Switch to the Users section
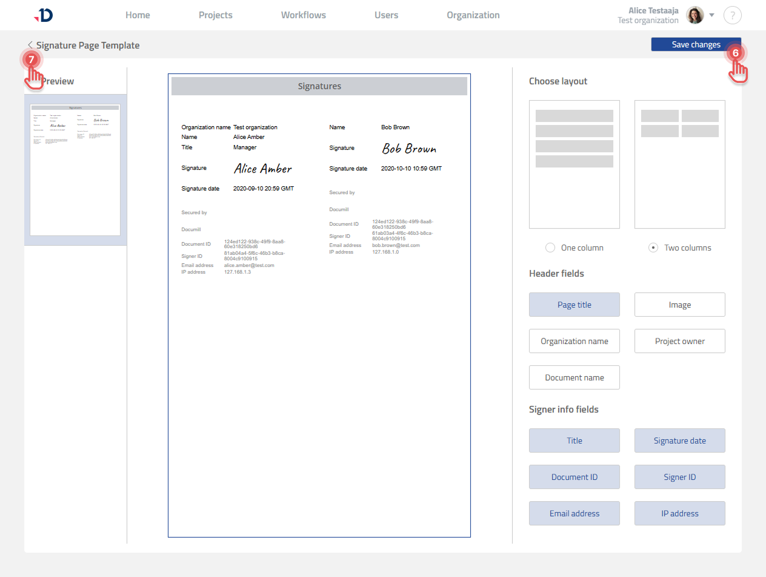 point(386,15)
